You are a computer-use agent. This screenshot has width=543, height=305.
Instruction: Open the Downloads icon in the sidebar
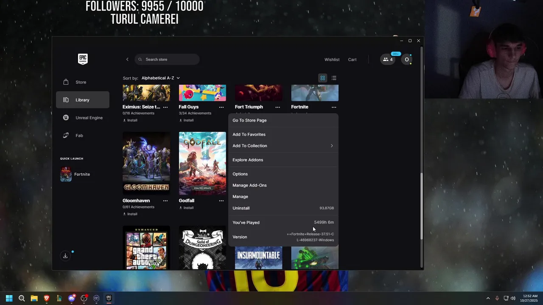pyautogui.click(x=65, y=256)
